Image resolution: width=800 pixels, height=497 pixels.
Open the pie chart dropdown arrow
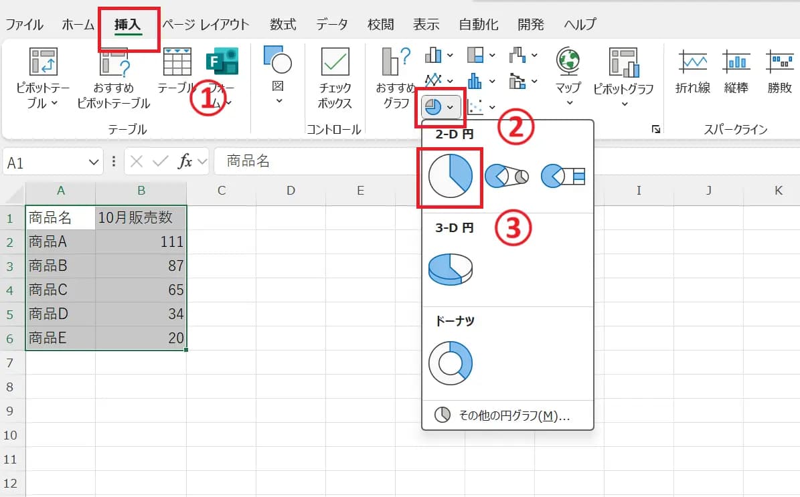[450, 106]
